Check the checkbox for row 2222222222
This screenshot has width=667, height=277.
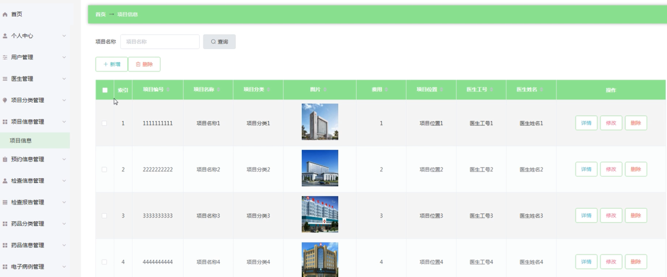[x=104, y=169]
